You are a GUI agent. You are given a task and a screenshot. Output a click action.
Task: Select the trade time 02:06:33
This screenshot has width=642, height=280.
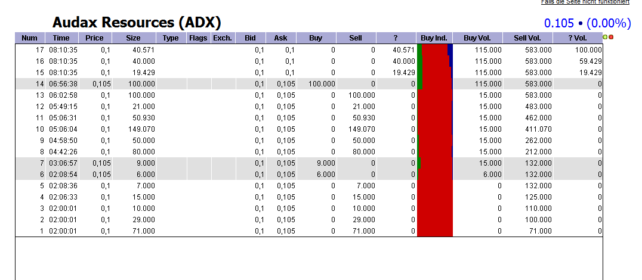click(x=63, y=197)
